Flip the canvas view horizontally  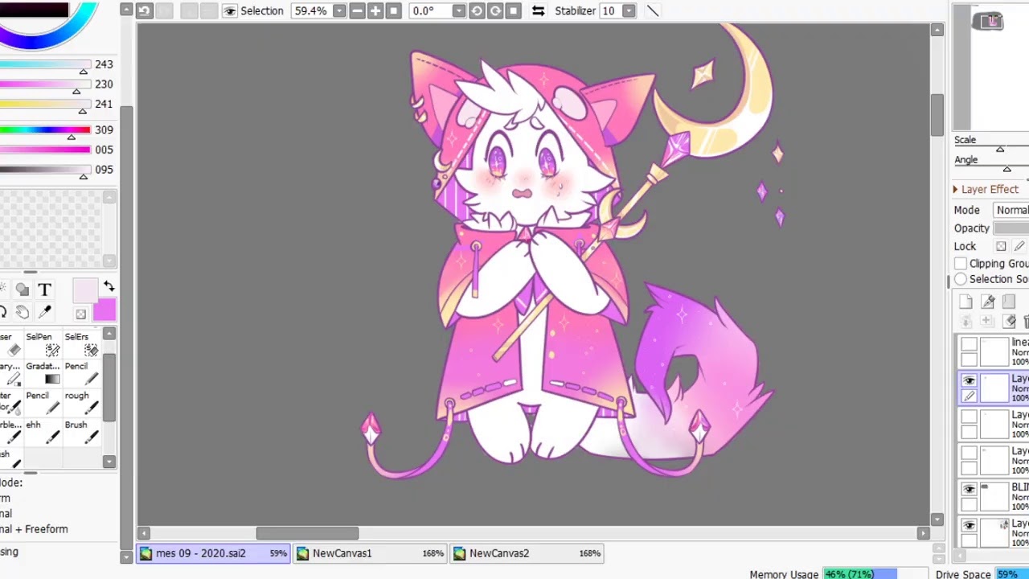[538, 10]
